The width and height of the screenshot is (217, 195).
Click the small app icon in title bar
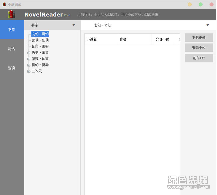[x=4, y=4]
